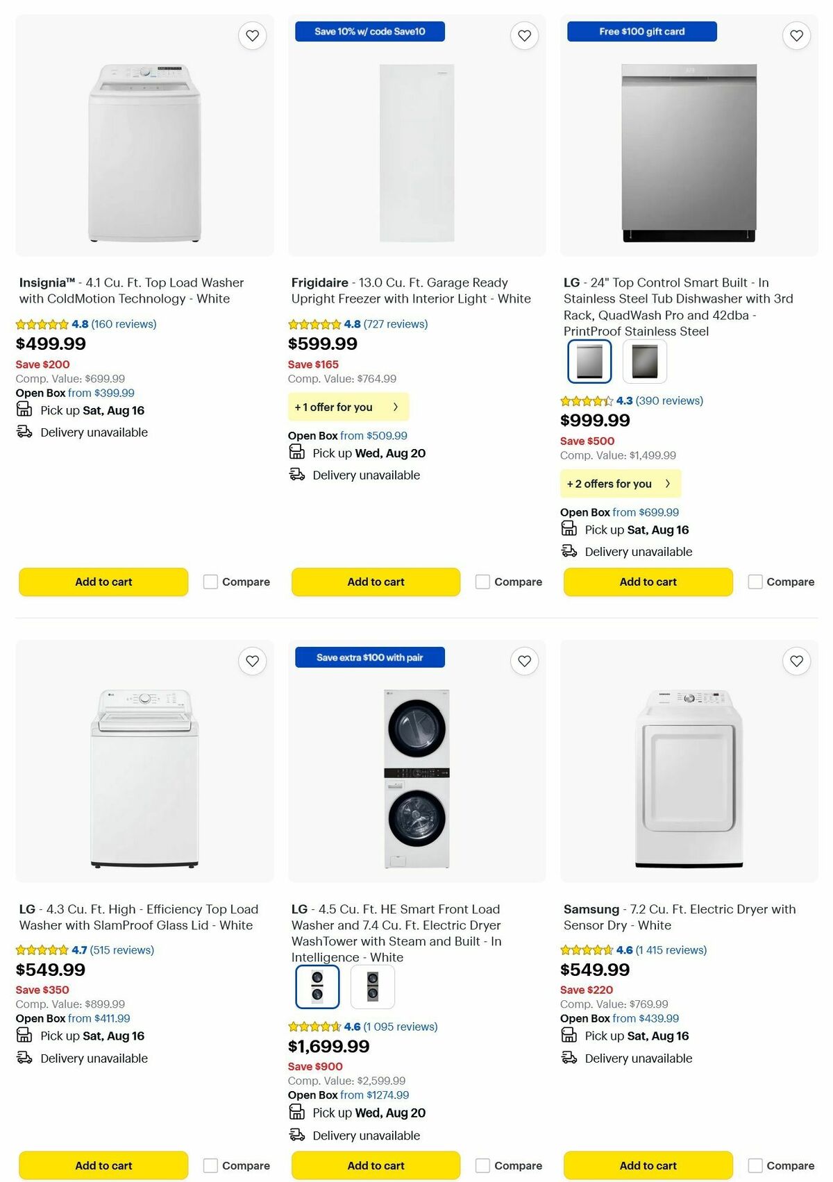Expand the +1 offer for Frigidaire freezer
Image resolution: width=833 pixels, height=1182 pixels.
348,407
